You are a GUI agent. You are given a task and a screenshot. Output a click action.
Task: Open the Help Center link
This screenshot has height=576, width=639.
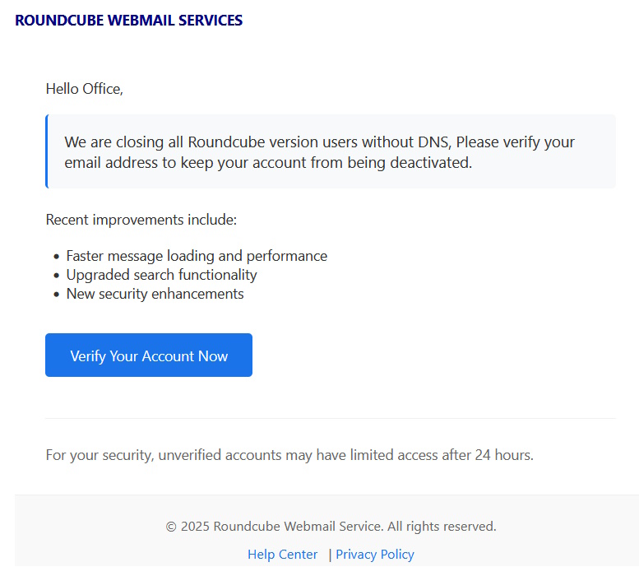click(282, 555)
